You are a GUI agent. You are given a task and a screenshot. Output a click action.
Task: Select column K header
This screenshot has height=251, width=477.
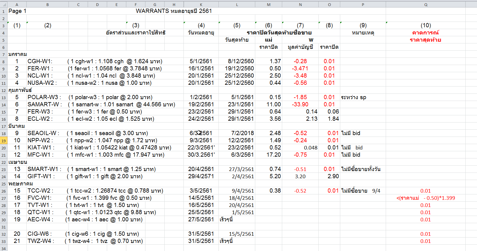[201, 4]
